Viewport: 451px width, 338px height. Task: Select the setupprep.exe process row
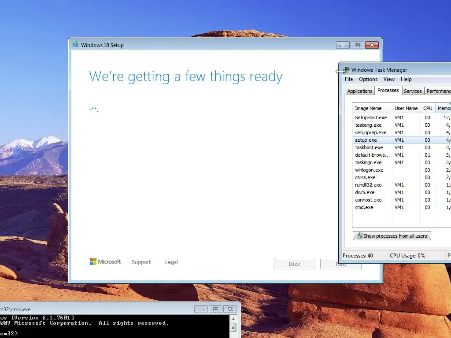402,132
